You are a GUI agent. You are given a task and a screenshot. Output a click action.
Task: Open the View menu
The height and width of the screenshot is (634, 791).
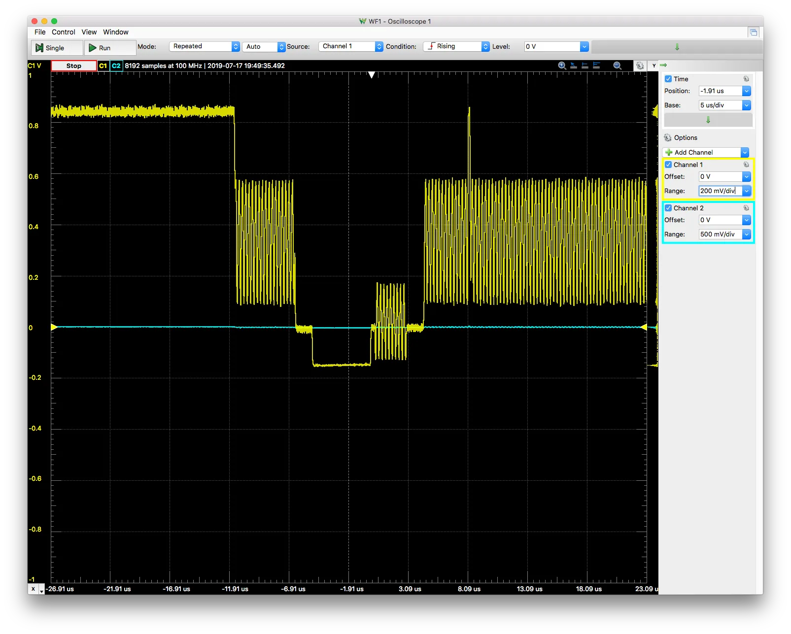[89, 32]
